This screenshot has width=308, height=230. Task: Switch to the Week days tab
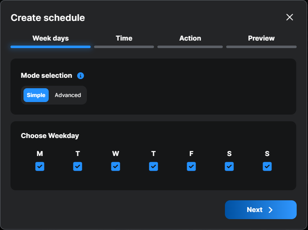[50, 38]
